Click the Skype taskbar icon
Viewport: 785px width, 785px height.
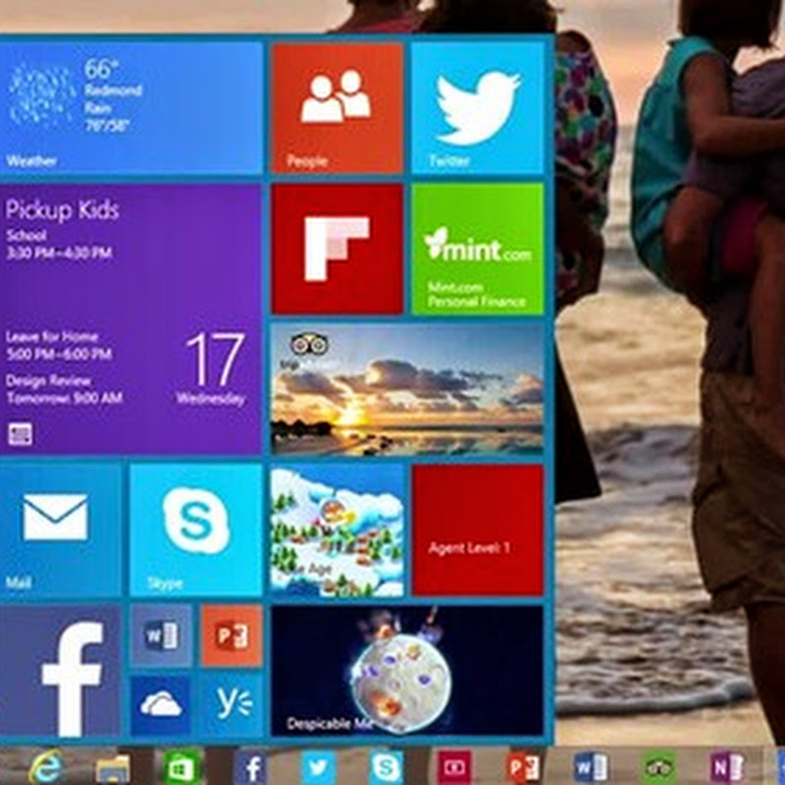click(x=386, y=767)
